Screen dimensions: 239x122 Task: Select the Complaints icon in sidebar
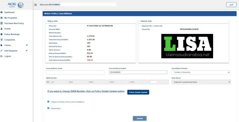(2, 40)
